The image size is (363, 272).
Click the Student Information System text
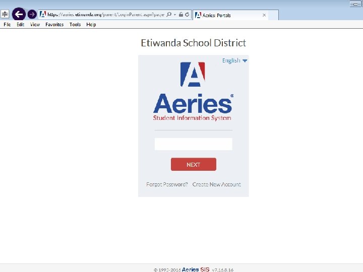(x=192, y=118)
